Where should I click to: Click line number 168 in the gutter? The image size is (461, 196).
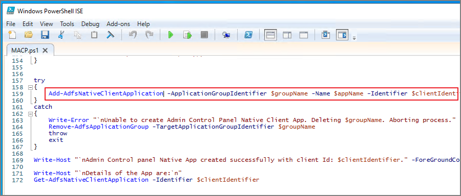coord(17,154)
